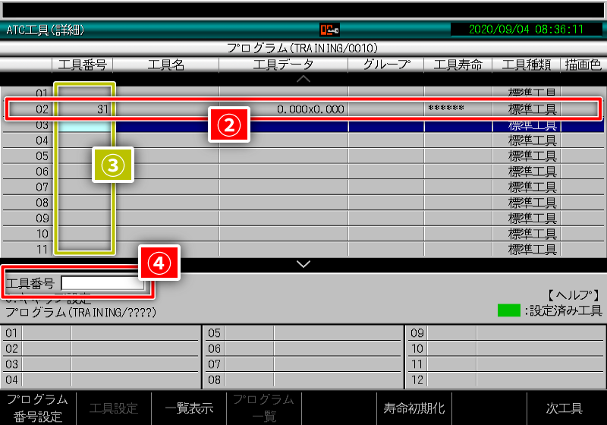
Task: Click the 工具寿命 column header
Action: pos(458,65)
